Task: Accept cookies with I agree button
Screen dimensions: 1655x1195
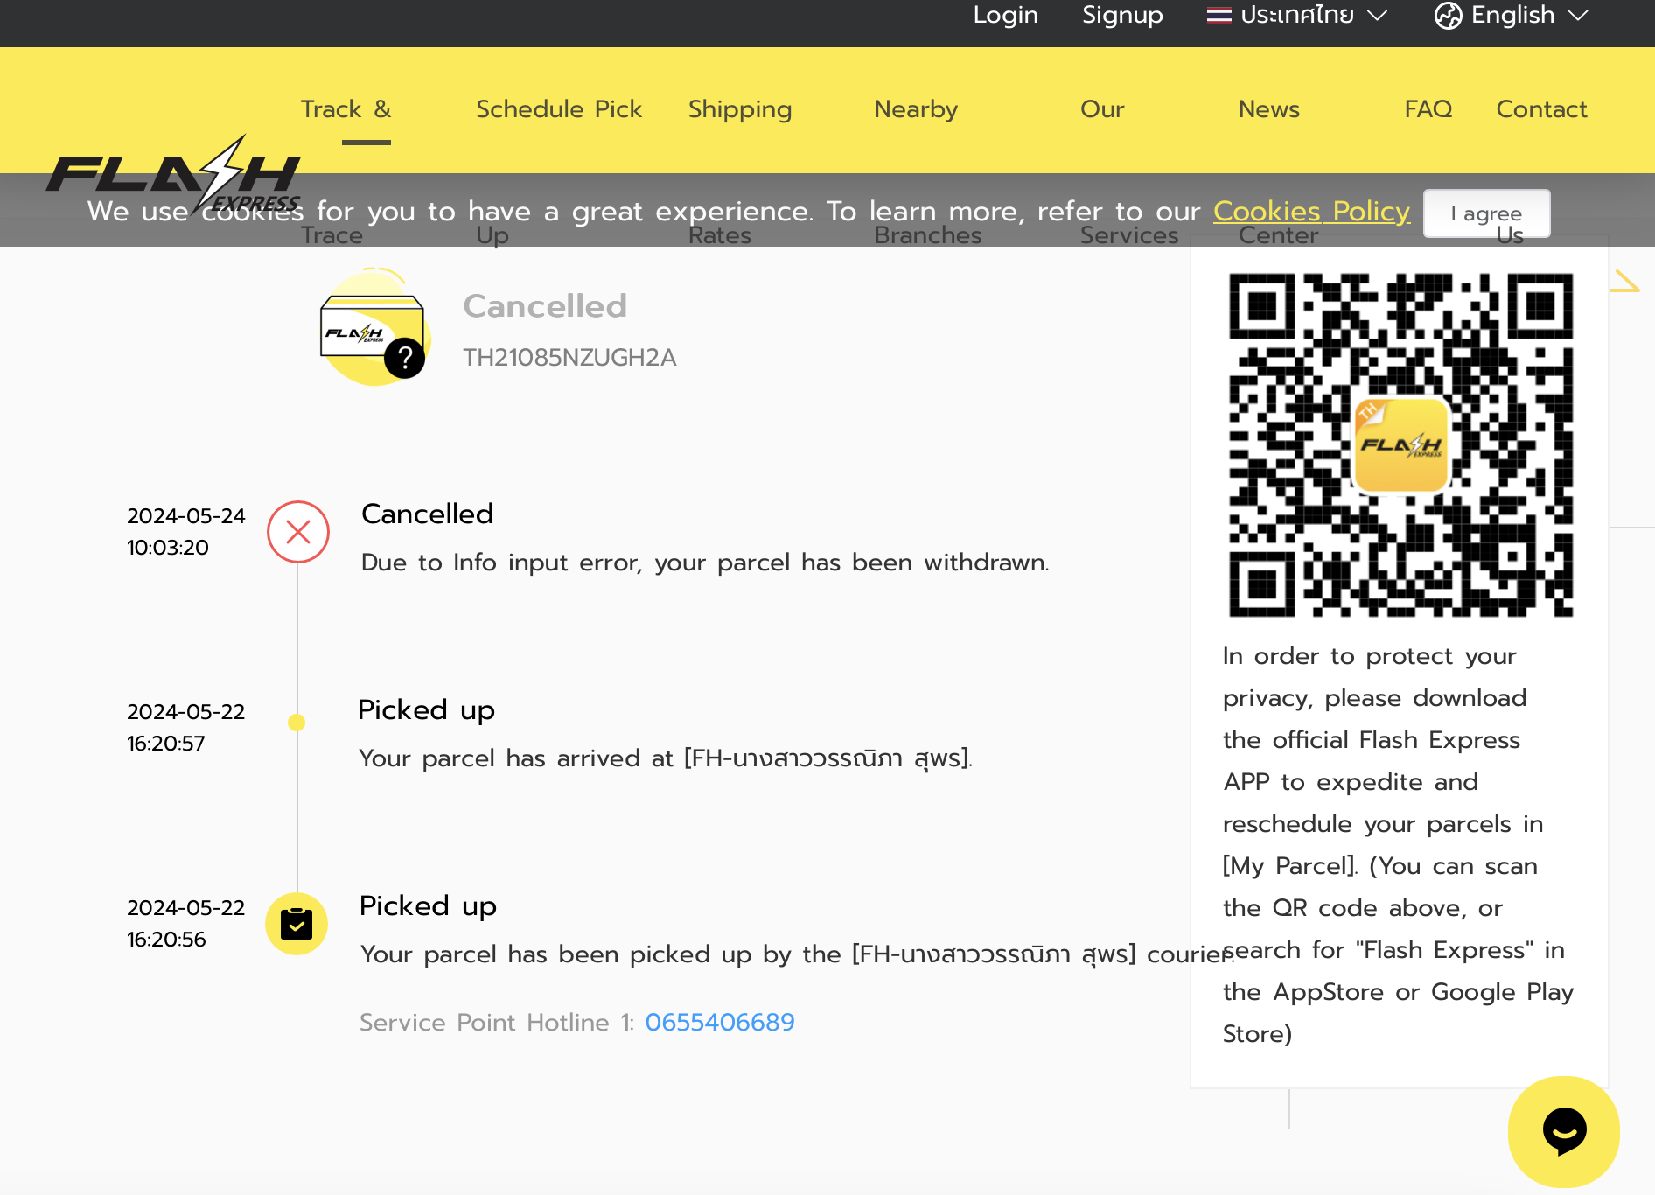Action: pyautogui.click(x=1486, y=213)
